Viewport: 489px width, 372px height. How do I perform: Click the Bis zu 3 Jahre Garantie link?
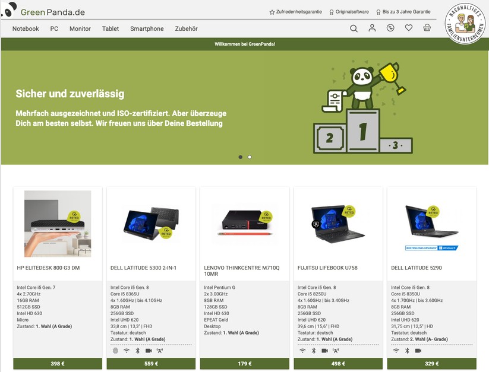tap(406, 12)
